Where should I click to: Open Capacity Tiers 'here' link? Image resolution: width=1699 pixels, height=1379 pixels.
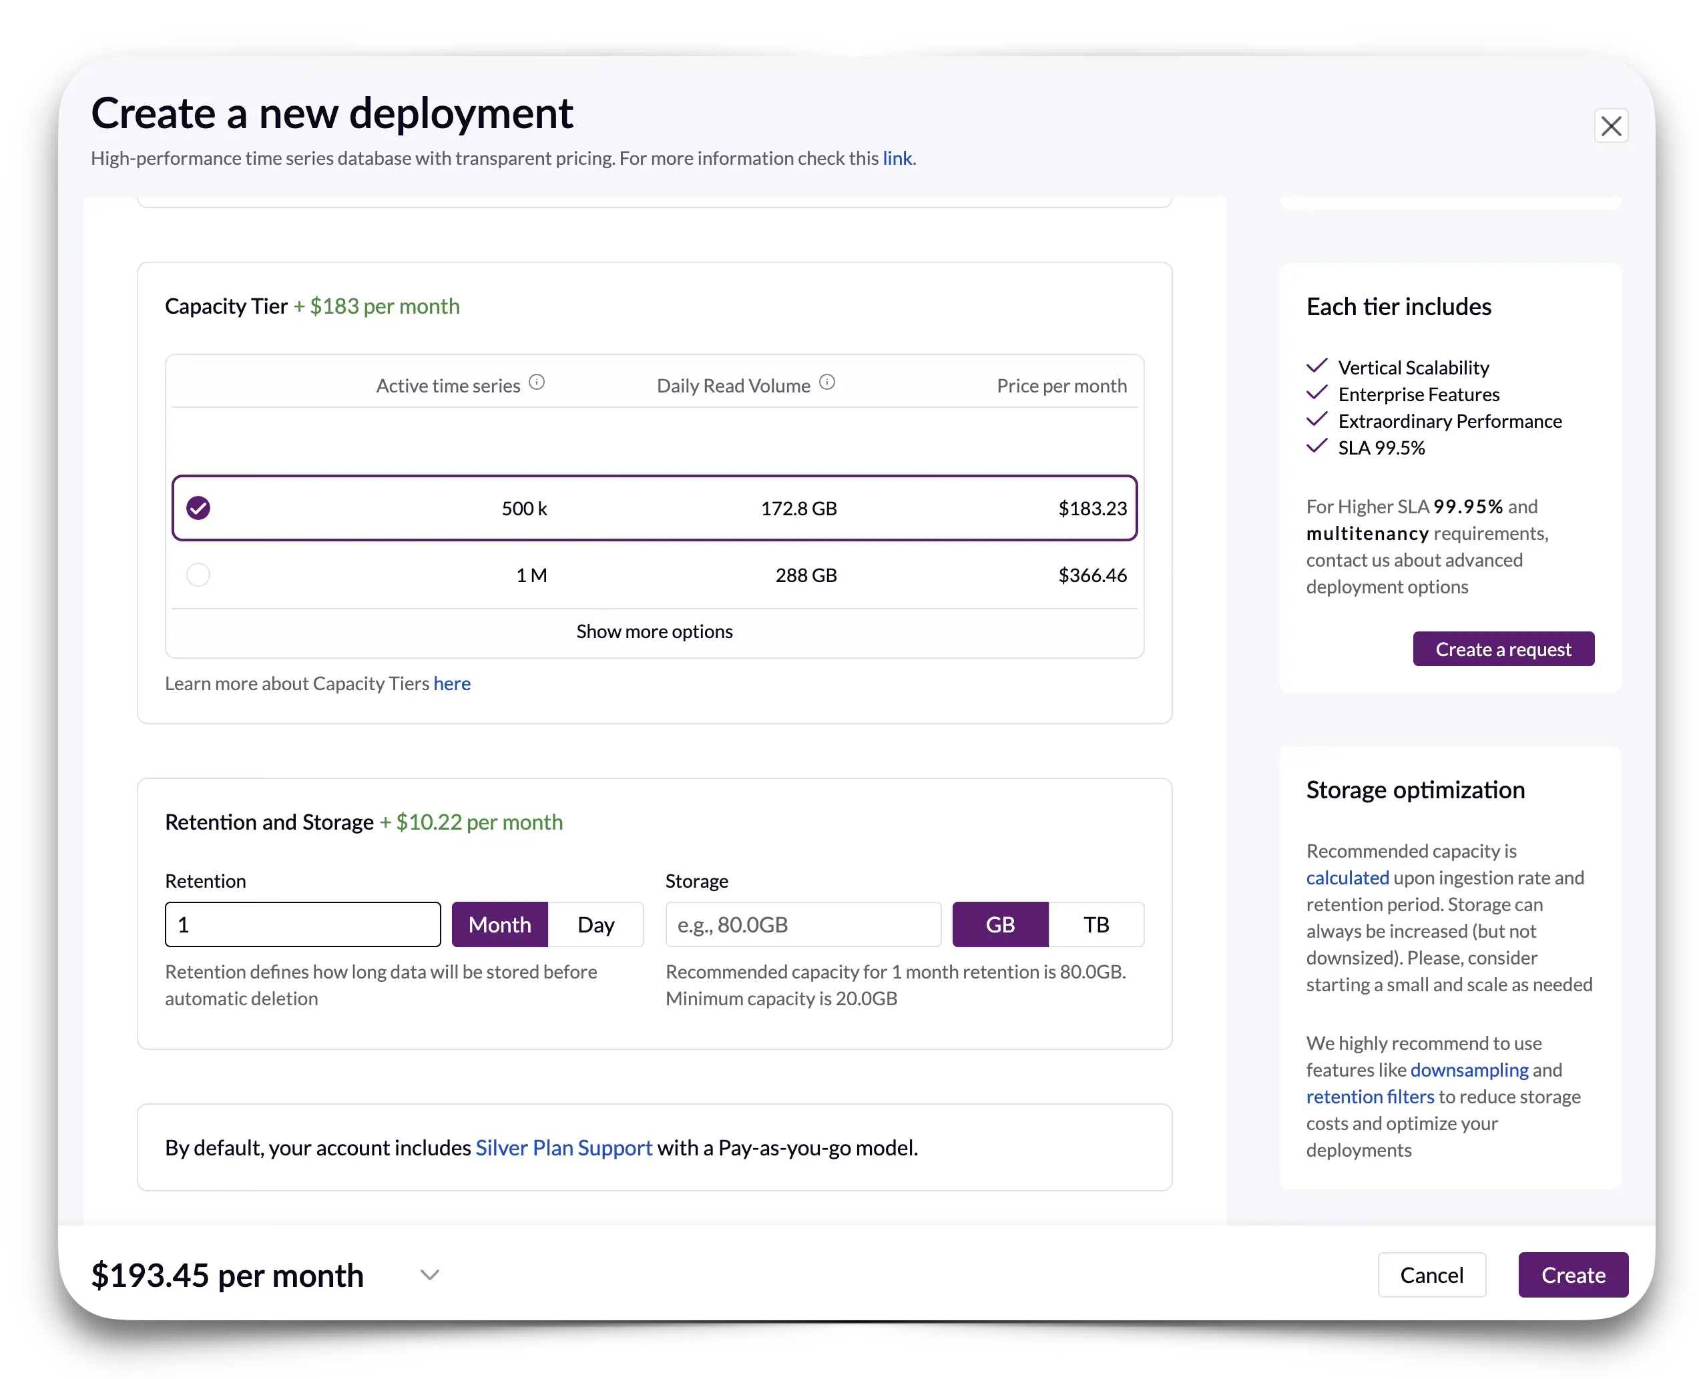452,684
